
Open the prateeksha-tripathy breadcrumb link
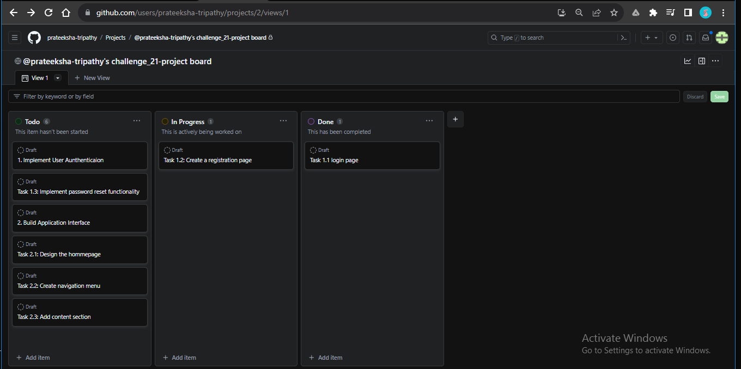click(72, 38)
